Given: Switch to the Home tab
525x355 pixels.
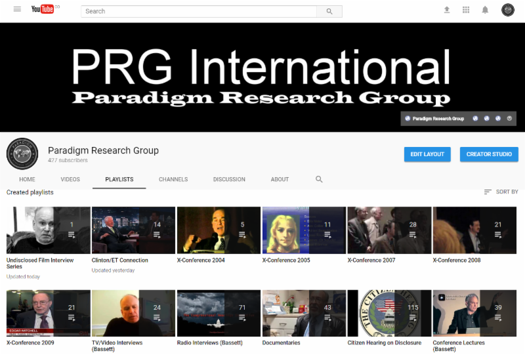Looking at the screenshot, I should tap(27, 180).
